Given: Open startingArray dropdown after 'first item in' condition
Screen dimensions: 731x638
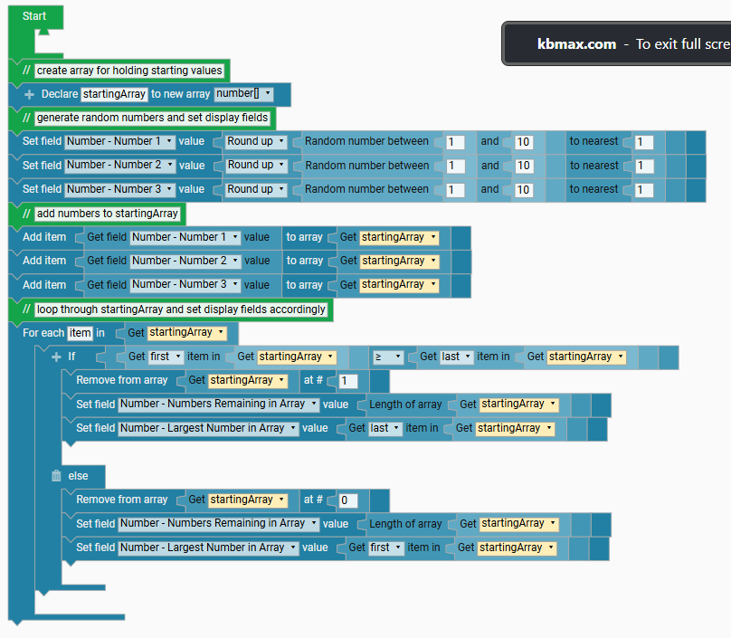Looking at the screenshot, I should pyautogui.click(x=297, y=357).
